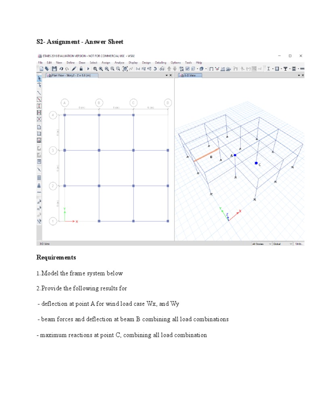Click the perspective glasses icon

coord(162,69)
